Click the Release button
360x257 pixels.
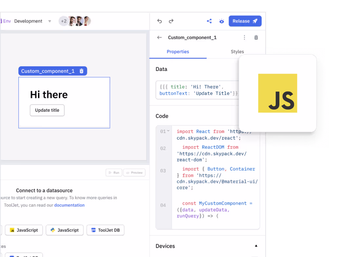(x=245, y=21)
